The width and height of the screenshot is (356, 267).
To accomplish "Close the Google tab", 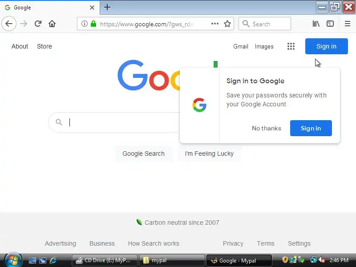I will (x=92, y=8).
